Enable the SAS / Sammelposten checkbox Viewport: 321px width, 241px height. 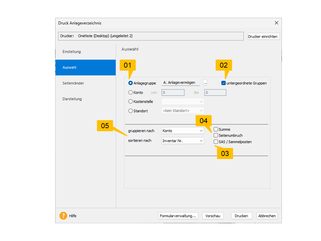coord(216,142)
